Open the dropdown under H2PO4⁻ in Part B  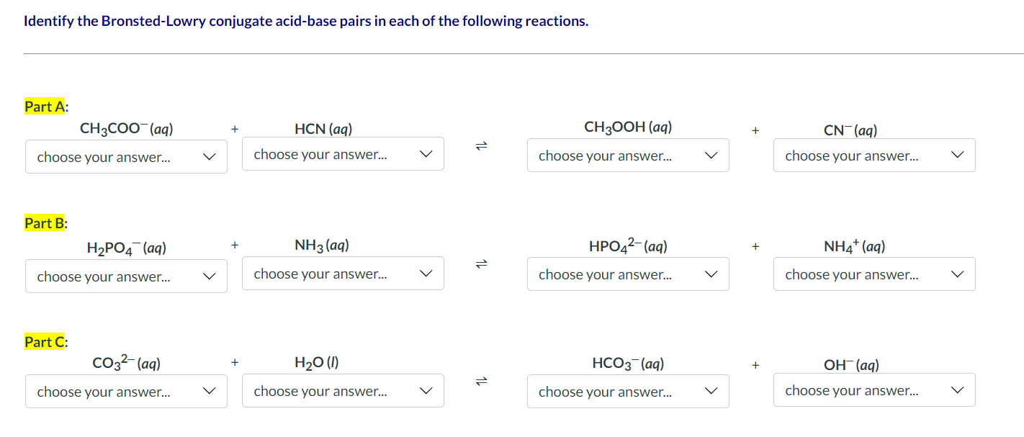coord(126,275)
